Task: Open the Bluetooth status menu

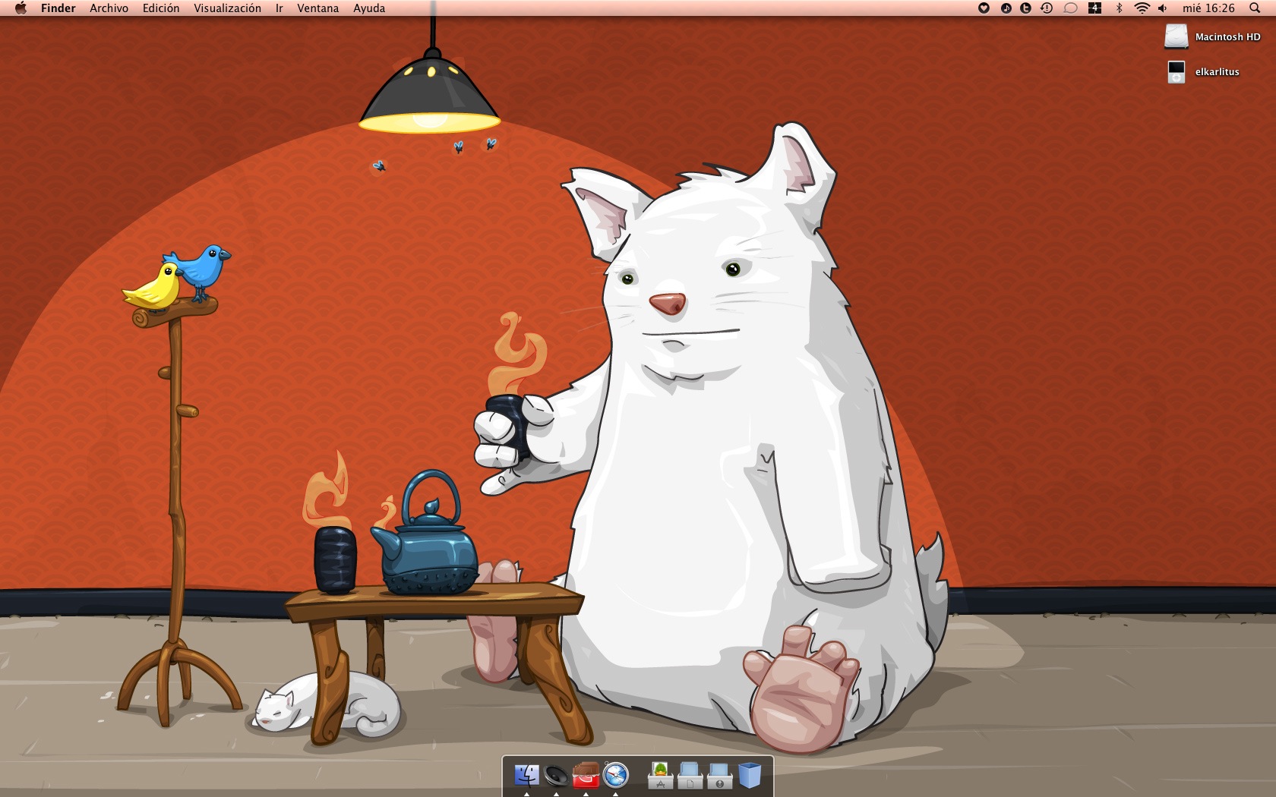Action: tap(1119, 8)
